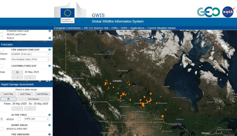The height and width of the screenshot is (136, 237).
Task: Open Applications breadcrumb link
Action: point(137,28)
